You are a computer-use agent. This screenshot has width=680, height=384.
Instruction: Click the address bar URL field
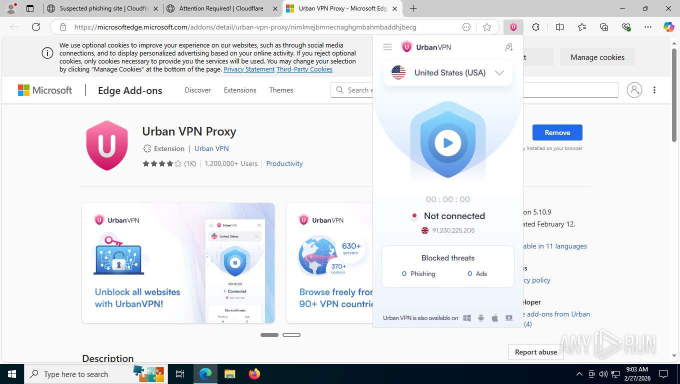(x=245, y=27)
